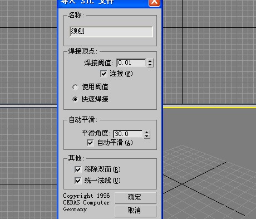
Task: Click the Germany text
Action: (x=75, y=210)
